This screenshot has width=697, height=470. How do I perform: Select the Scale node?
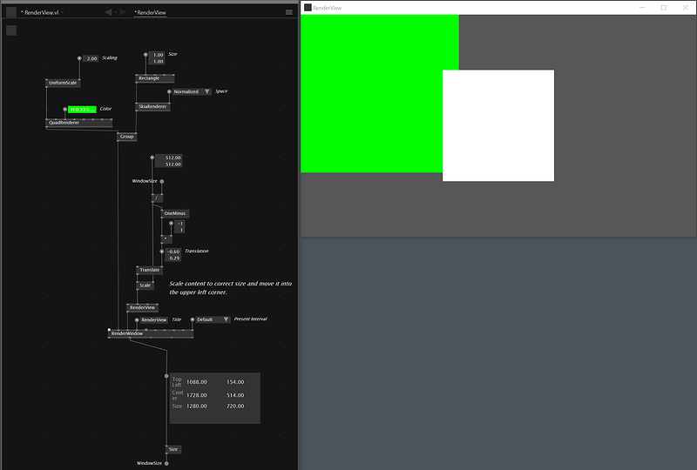coord(145,285)
